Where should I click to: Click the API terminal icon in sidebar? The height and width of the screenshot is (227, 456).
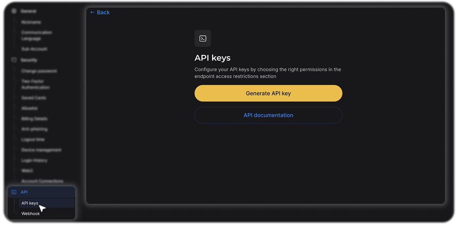click(x=14, y=192)
